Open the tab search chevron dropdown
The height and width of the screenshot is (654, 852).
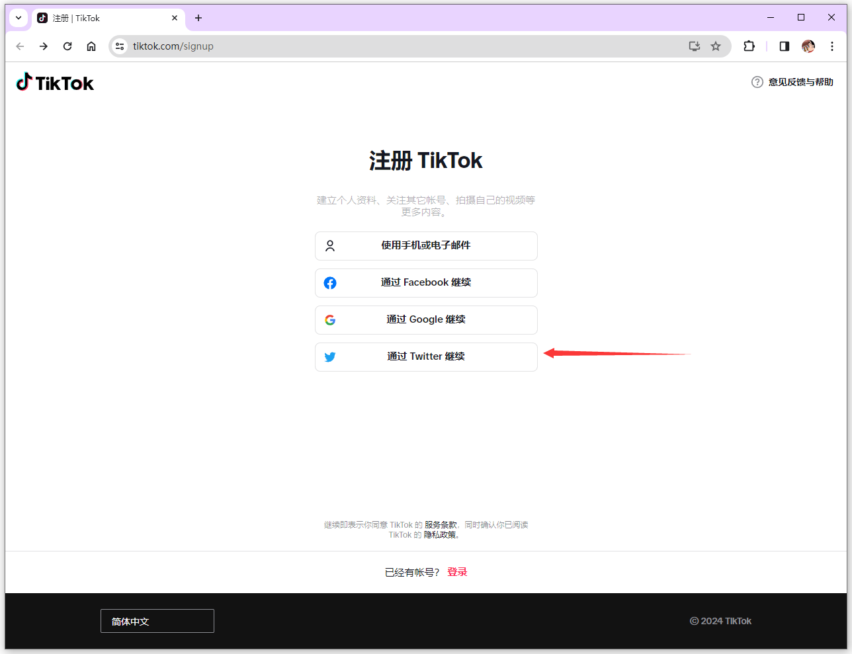tap(19, 18)
